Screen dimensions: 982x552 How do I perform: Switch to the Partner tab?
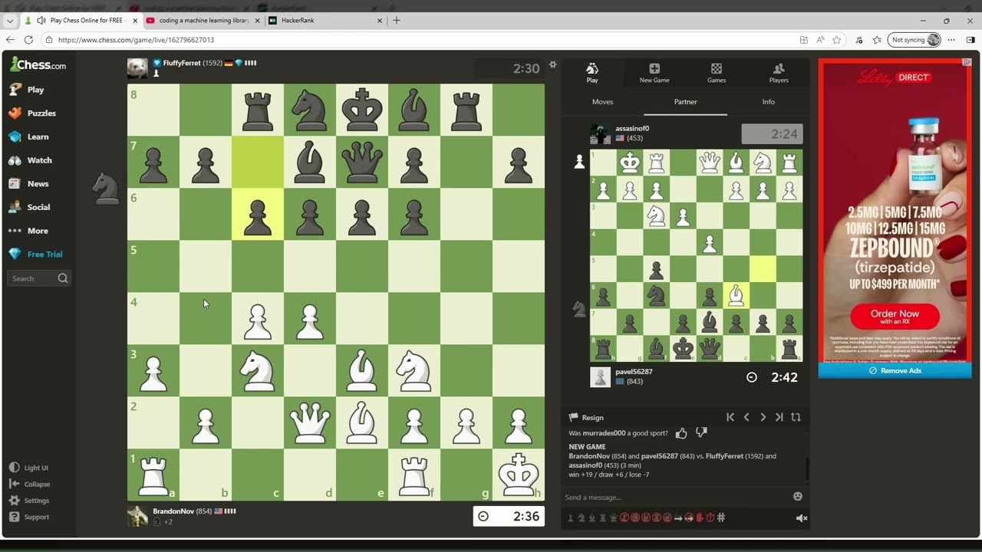click(x=685, y=101)
